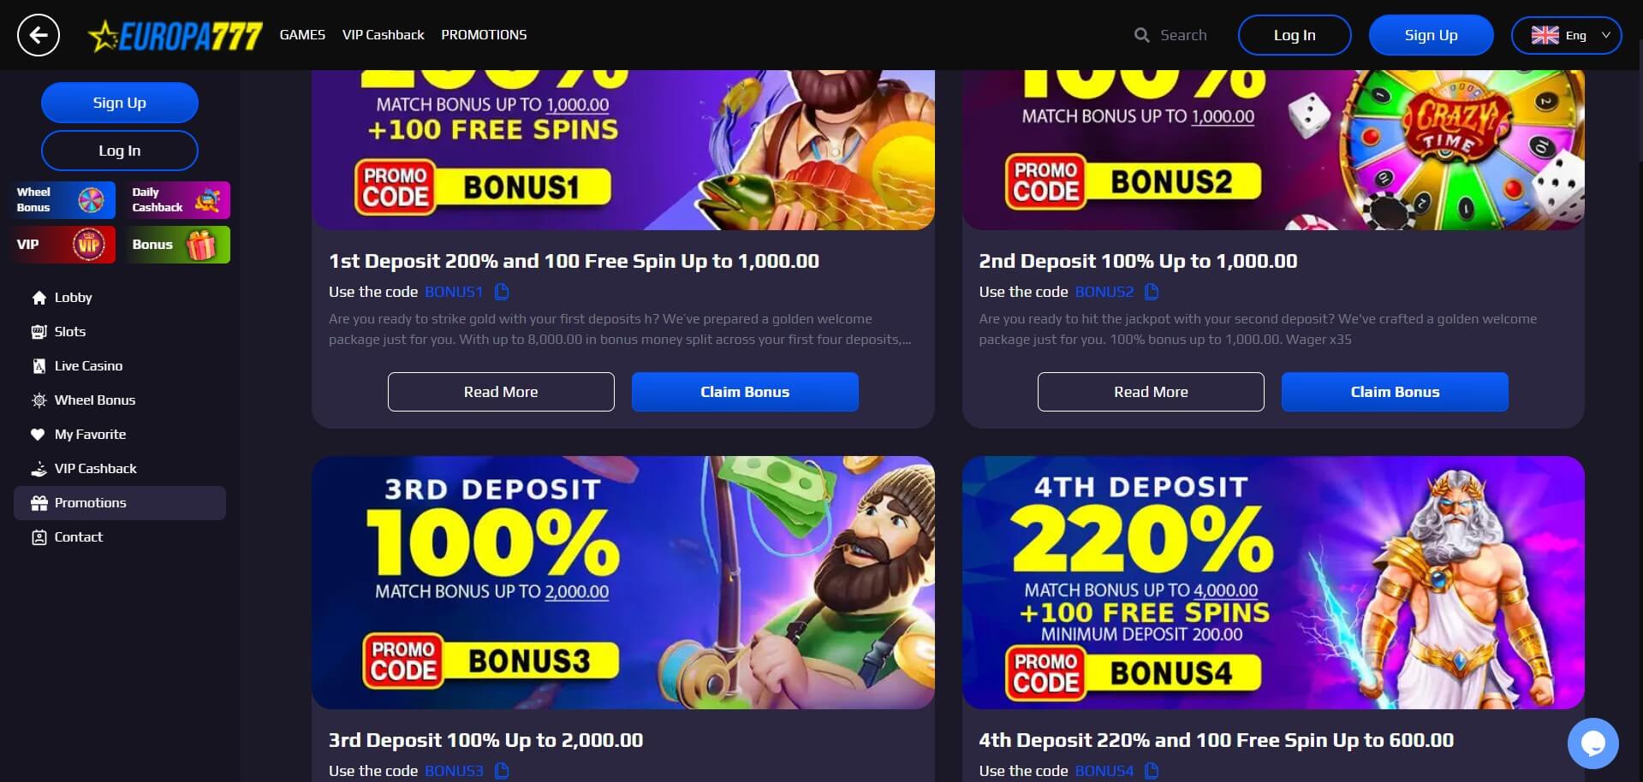
Task: Claim Bonus for the 1st deposit
Action: pos(745,392)
